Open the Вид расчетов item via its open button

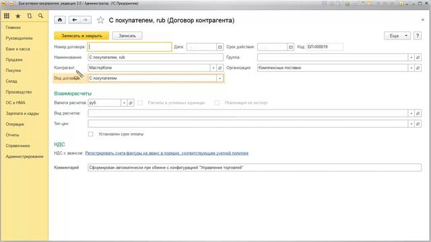tap(418, 114)
